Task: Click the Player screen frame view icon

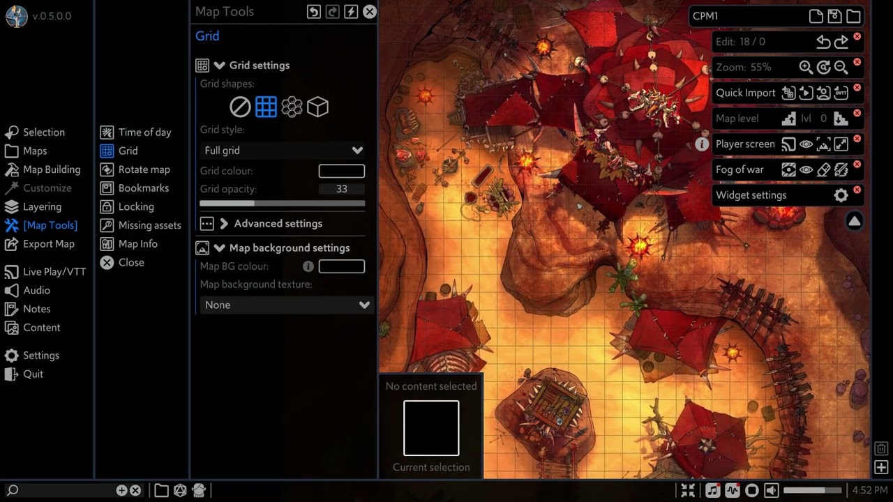Action: point(823,144)
